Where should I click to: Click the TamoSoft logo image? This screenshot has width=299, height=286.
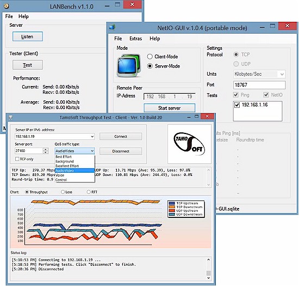(189, 144)
